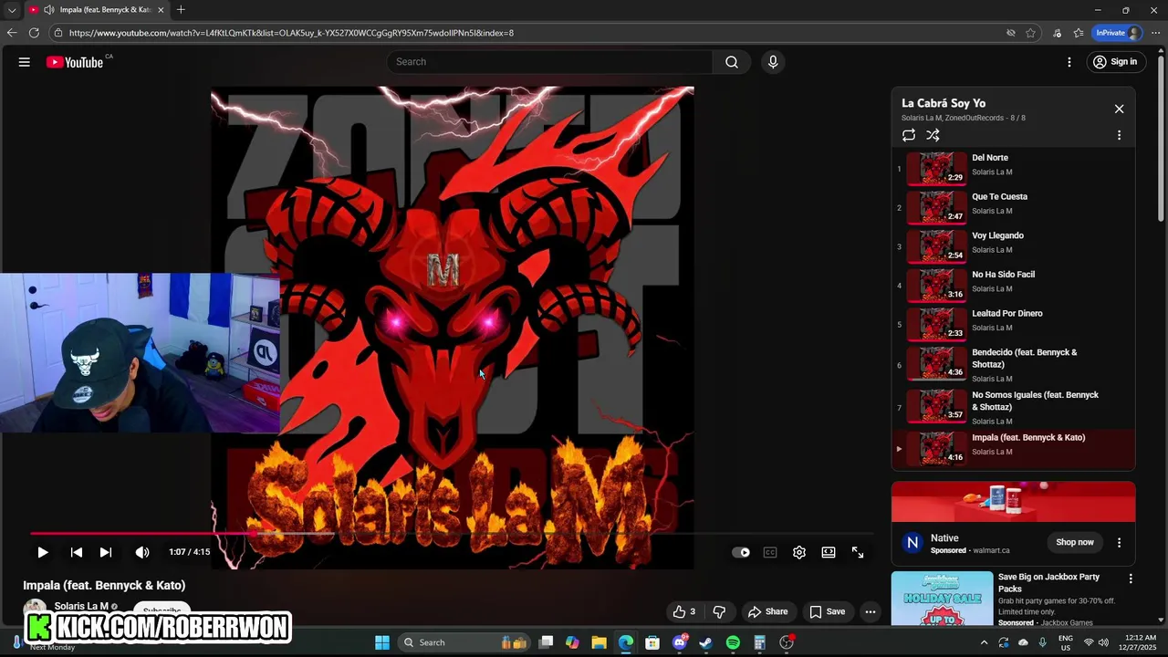This screenshot has width=1168, height=657.
Task: Dislike the video
Action: point(719,611)
